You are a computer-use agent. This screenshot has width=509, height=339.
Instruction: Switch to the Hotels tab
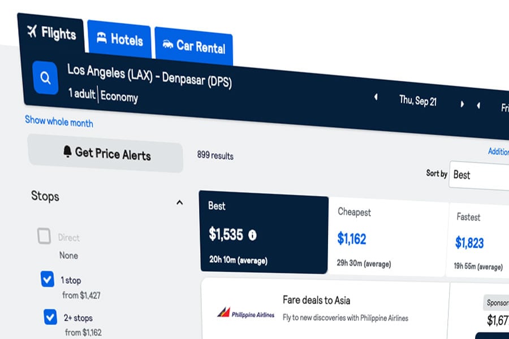point(119,40)
